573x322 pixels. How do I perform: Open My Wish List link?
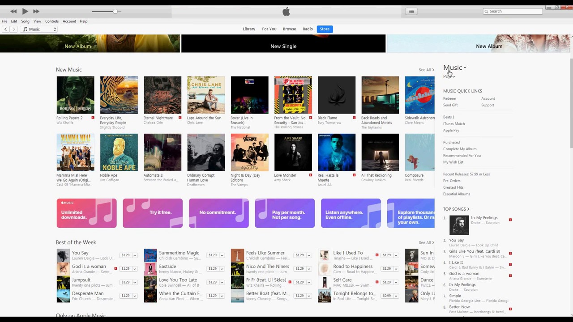(x=453, y=162)
